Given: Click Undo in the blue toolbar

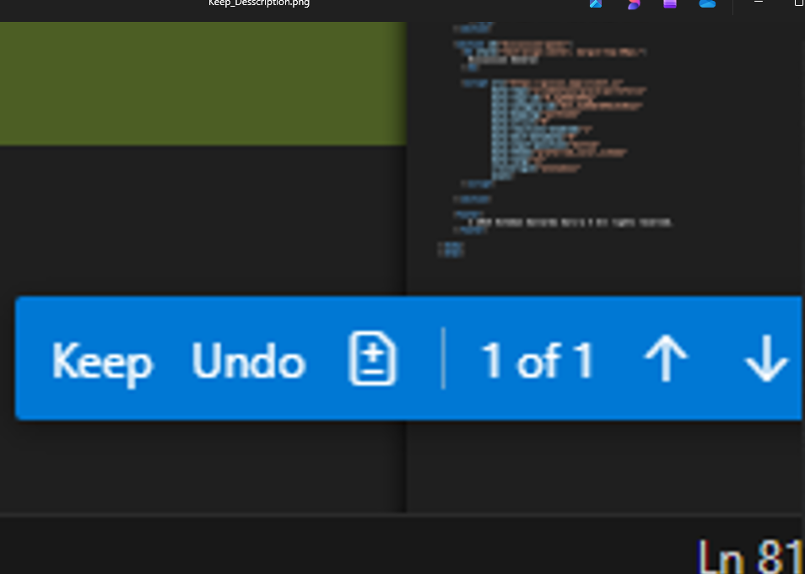Looking at the screenshot, I should (249, 361).
